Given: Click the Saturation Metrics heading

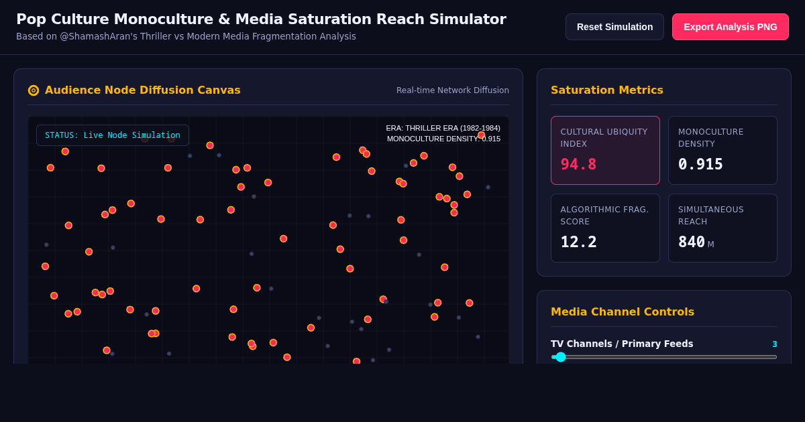Looking at the screenshot, I should pos(607,90).
